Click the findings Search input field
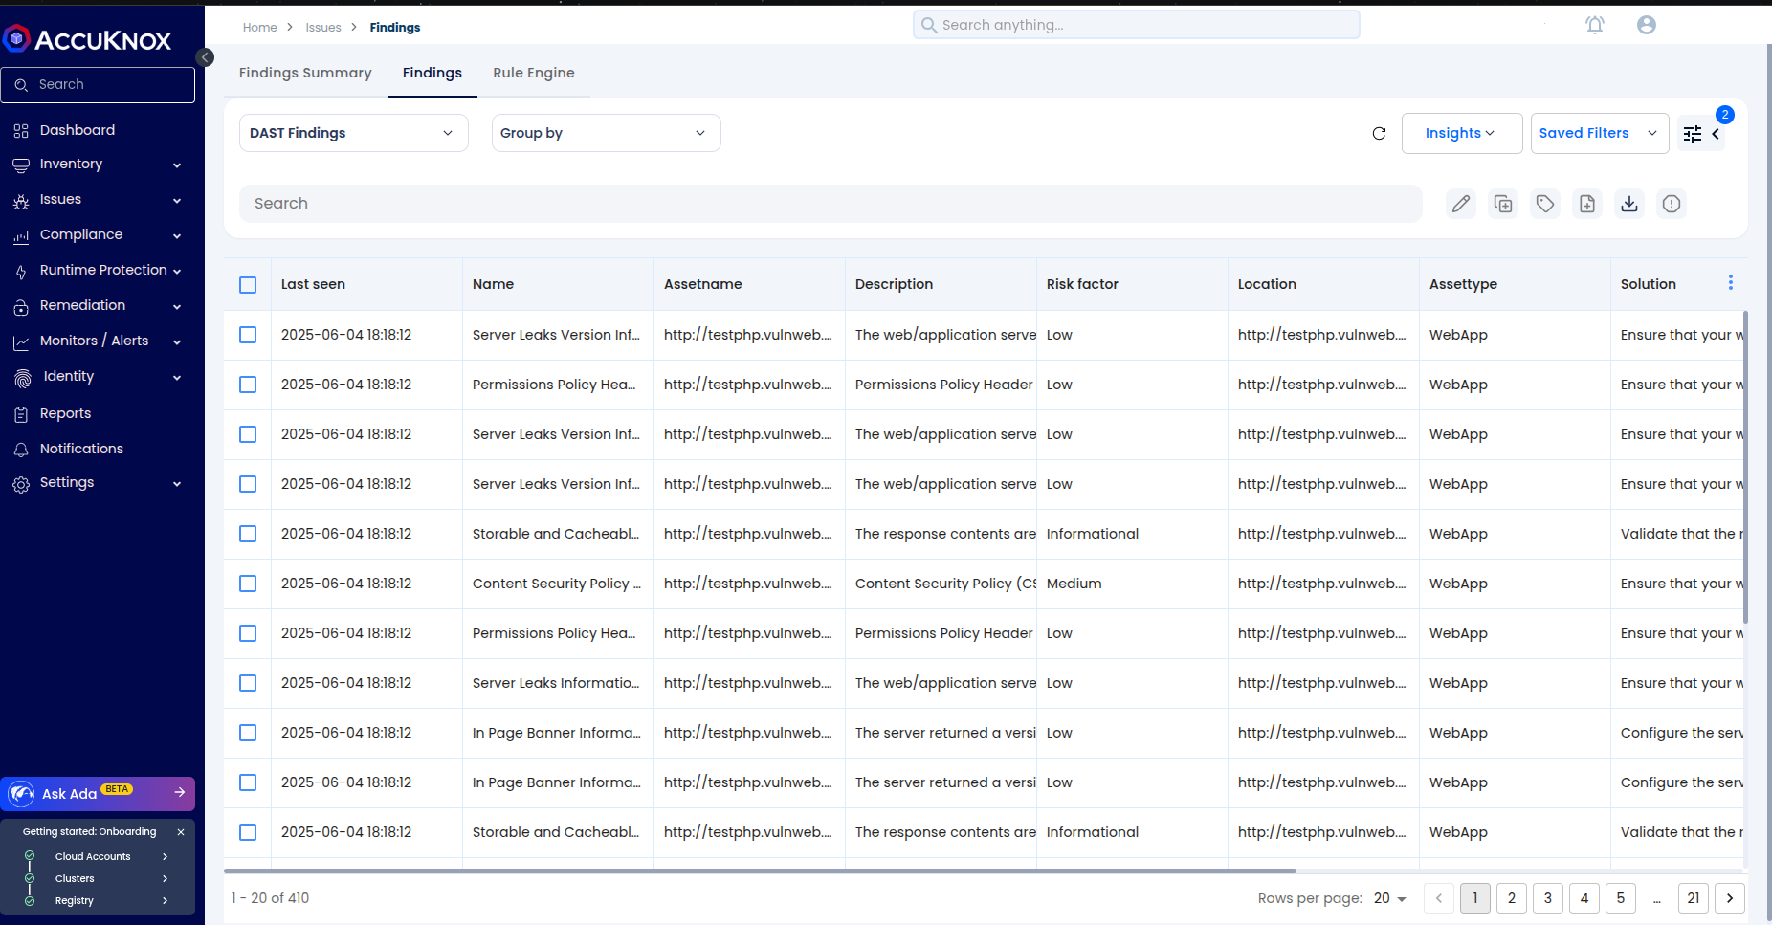This screenshot has height=925, width=1772. tap(830, 204)
